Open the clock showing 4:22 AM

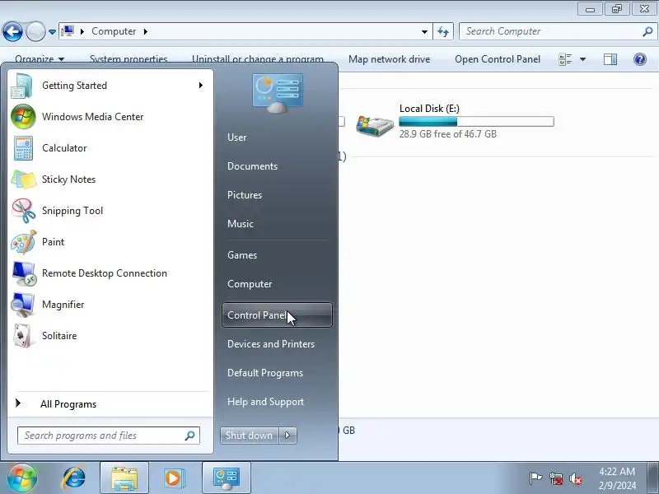(x=617, y=478)
